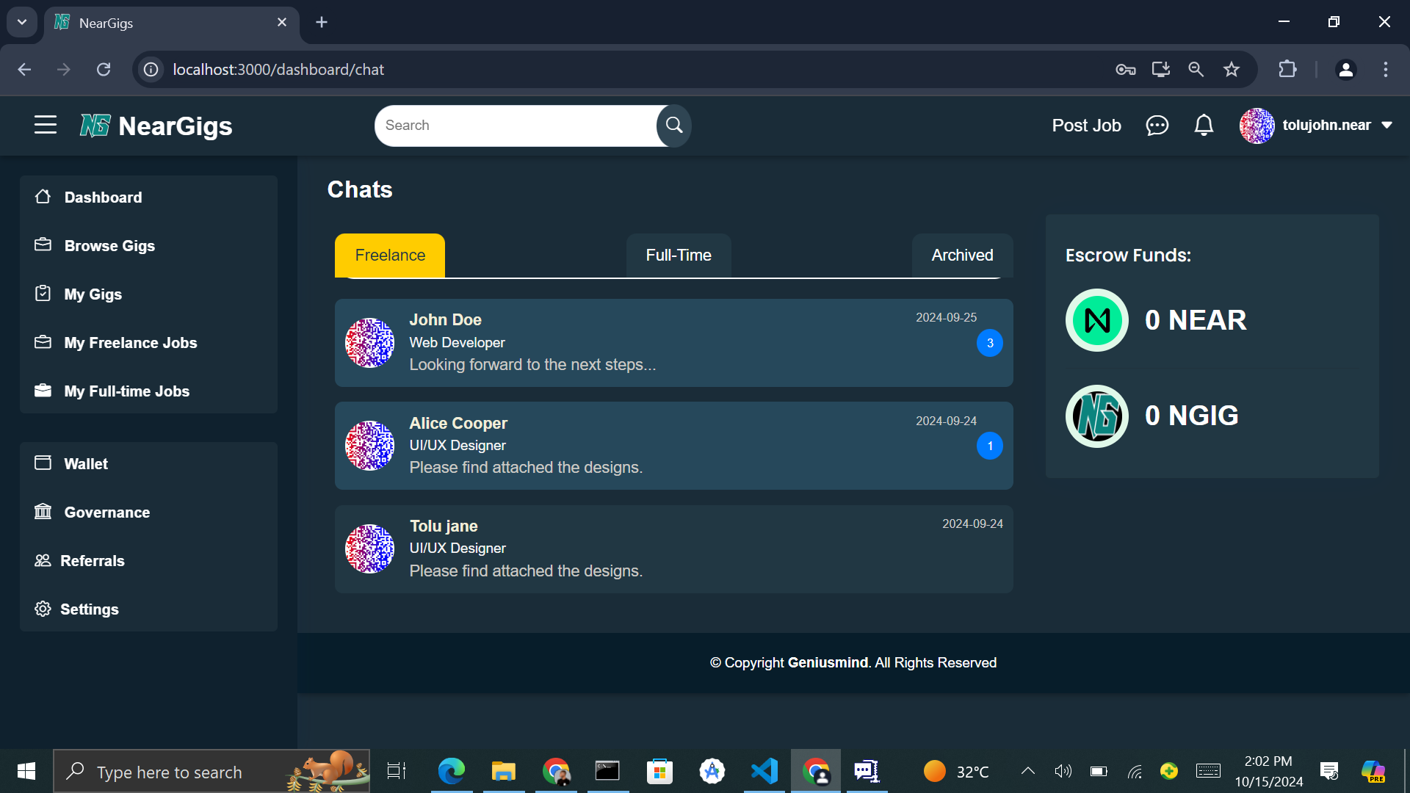Viewport: 1410px width, 793px height.
Task: Click the Post Job link
Action: pos(1086,126)
